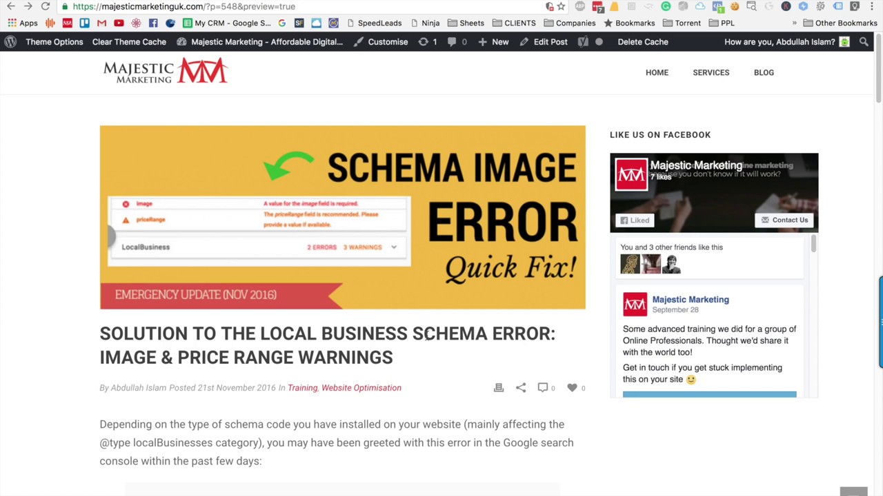The image size is (883, 496).
Task: Like the post with the heart icon
Action: 575,388
